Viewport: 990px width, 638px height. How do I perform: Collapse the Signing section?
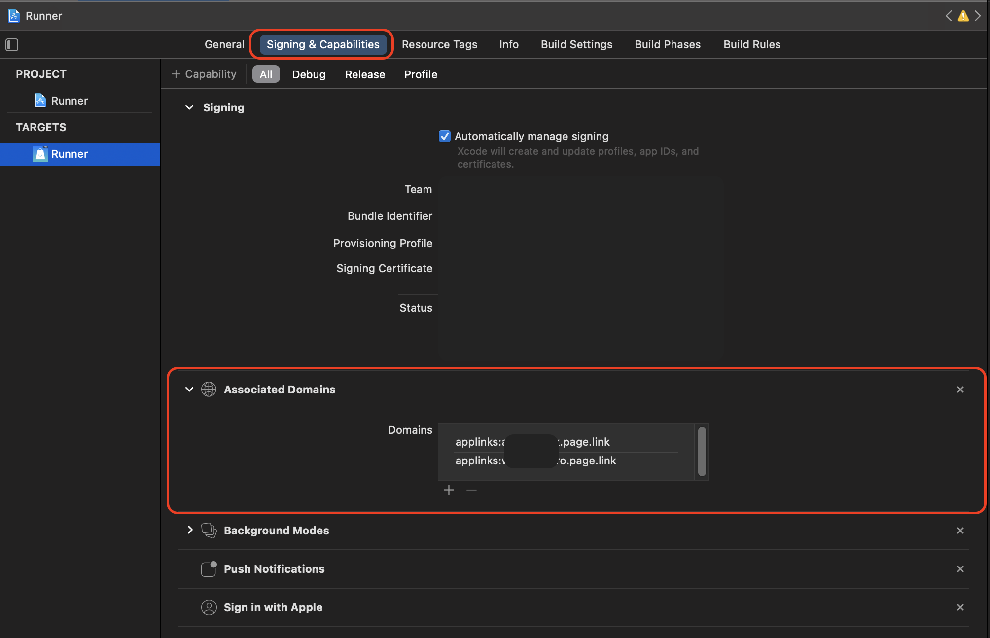click(189, 107)
